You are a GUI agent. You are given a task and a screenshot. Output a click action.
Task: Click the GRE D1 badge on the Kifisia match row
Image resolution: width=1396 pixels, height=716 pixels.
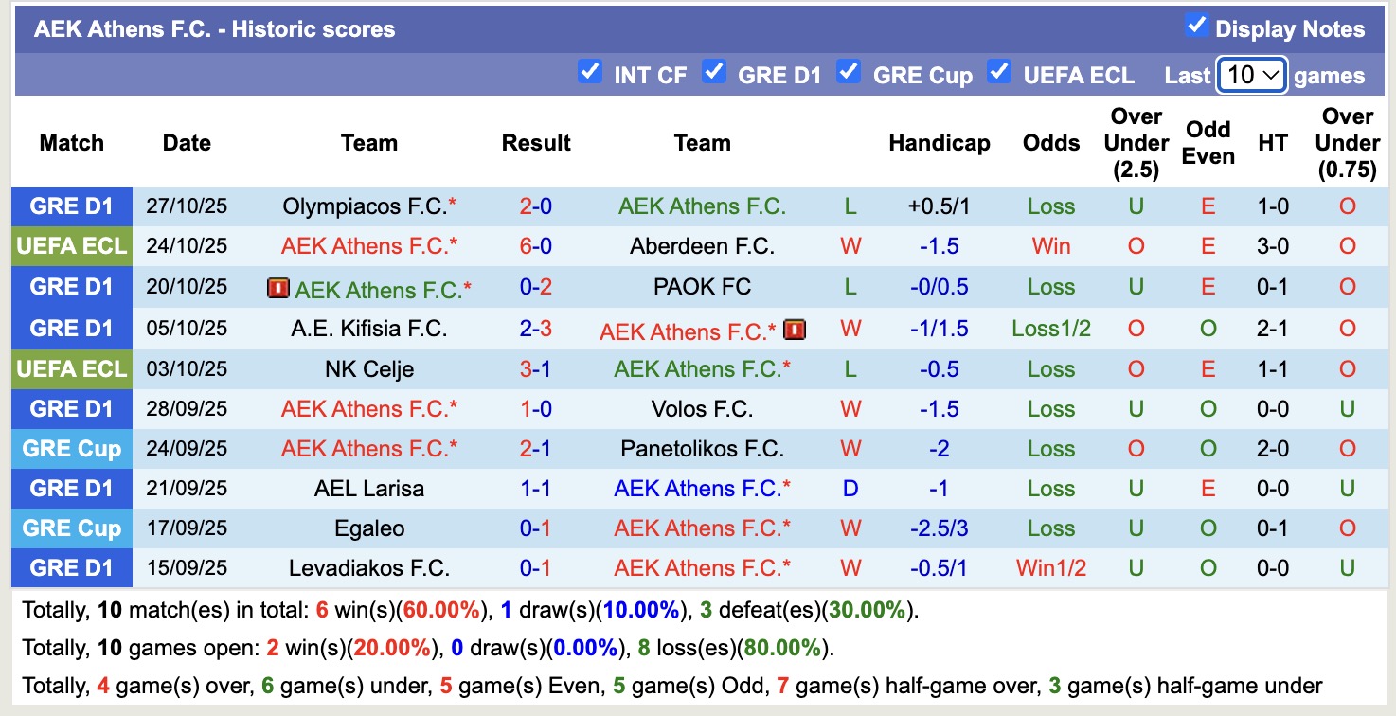tap(71, 328)
